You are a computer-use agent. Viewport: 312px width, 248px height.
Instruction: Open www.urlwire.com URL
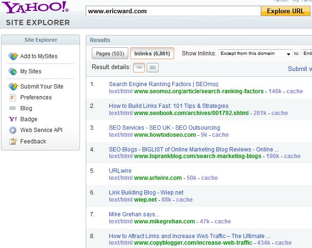tap(158, 178)
